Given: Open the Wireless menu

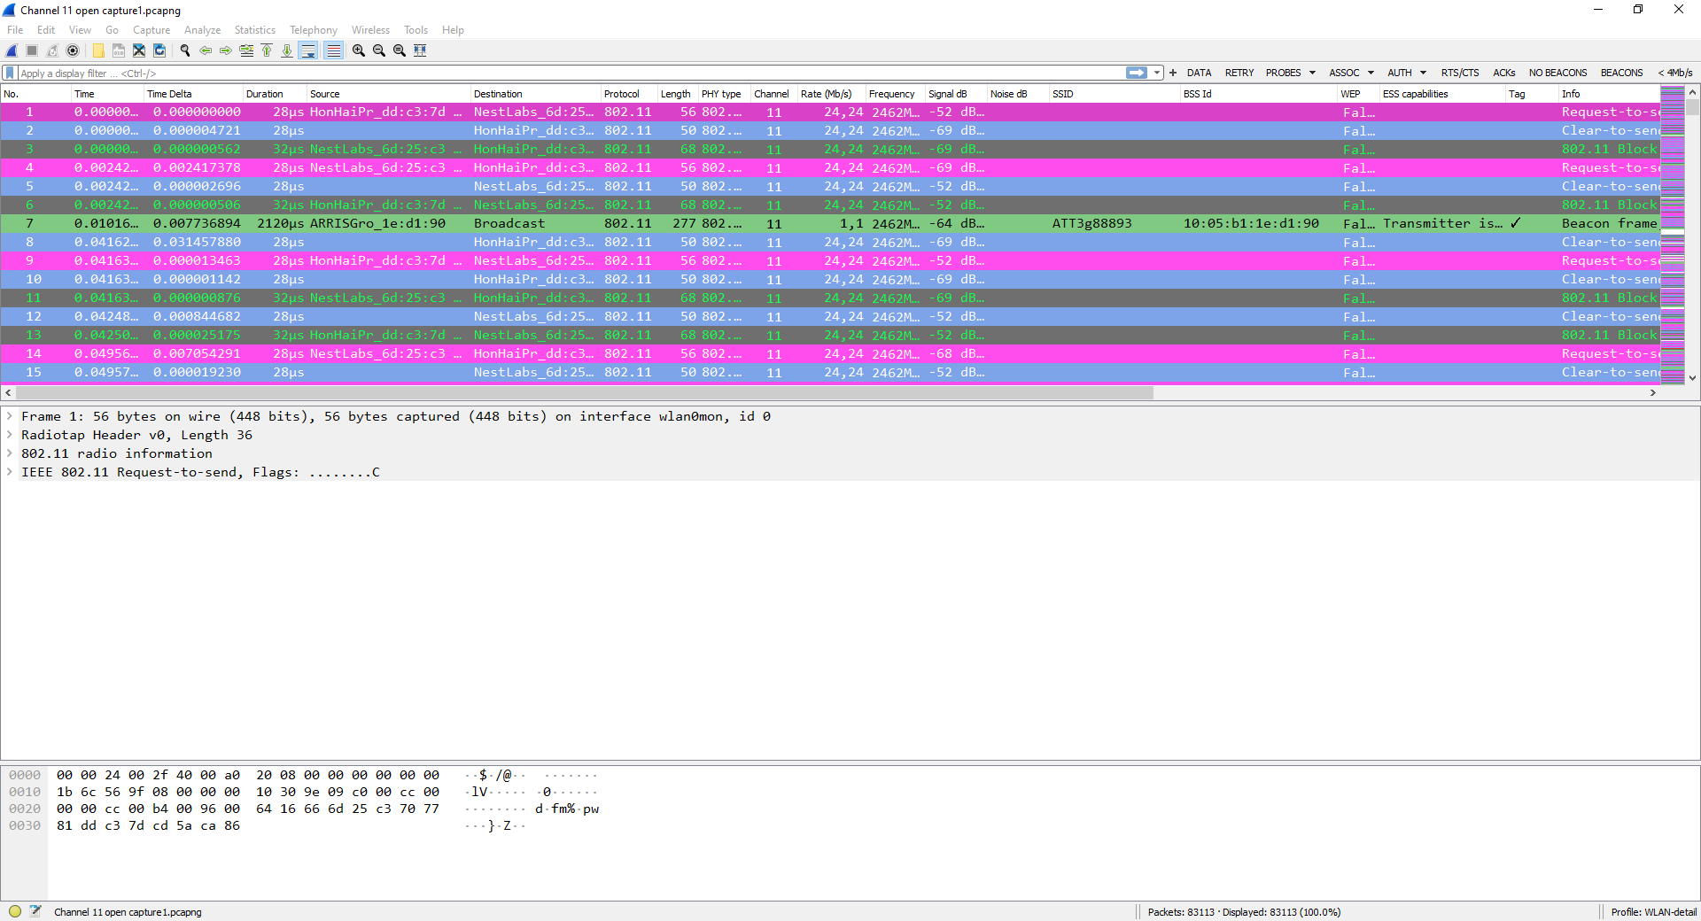Looking at the screenshot, I should pos(370,30).
